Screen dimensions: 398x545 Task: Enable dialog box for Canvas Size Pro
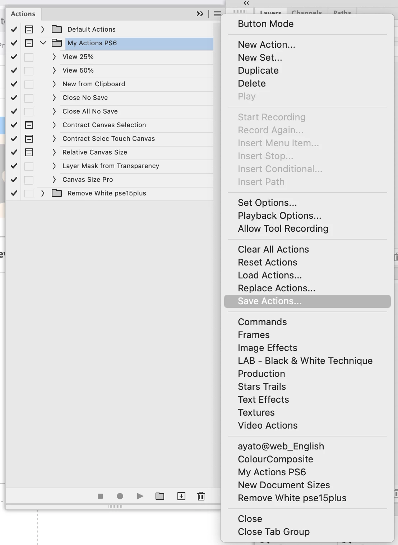(x=29, y=180)
